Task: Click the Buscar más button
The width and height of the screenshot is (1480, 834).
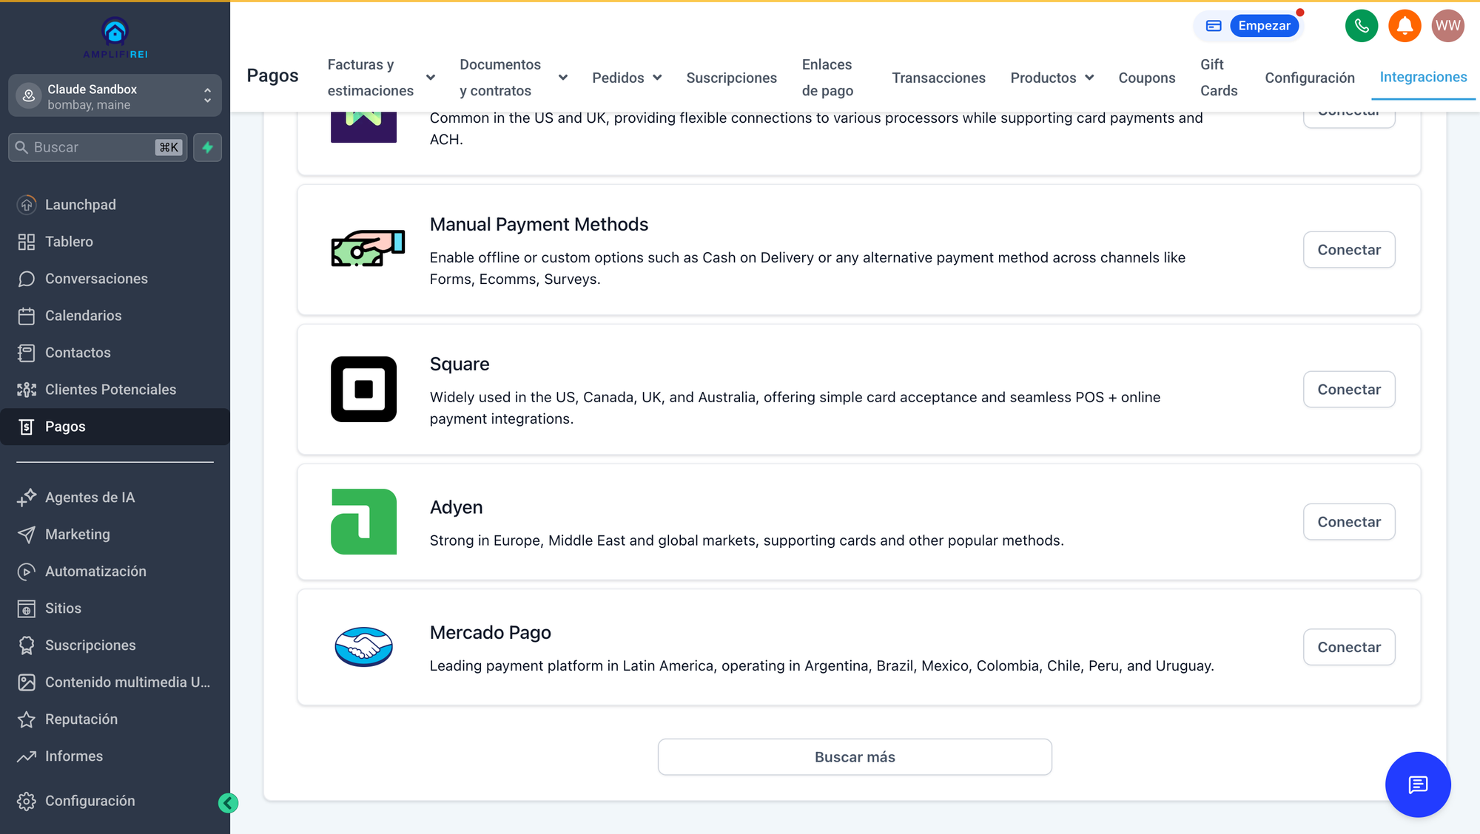Action: pyautogui.click(x=855, y=757)
